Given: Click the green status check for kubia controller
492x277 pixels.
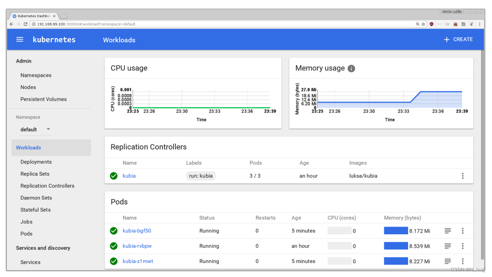Looking at the screenshot, I should 113,176.
